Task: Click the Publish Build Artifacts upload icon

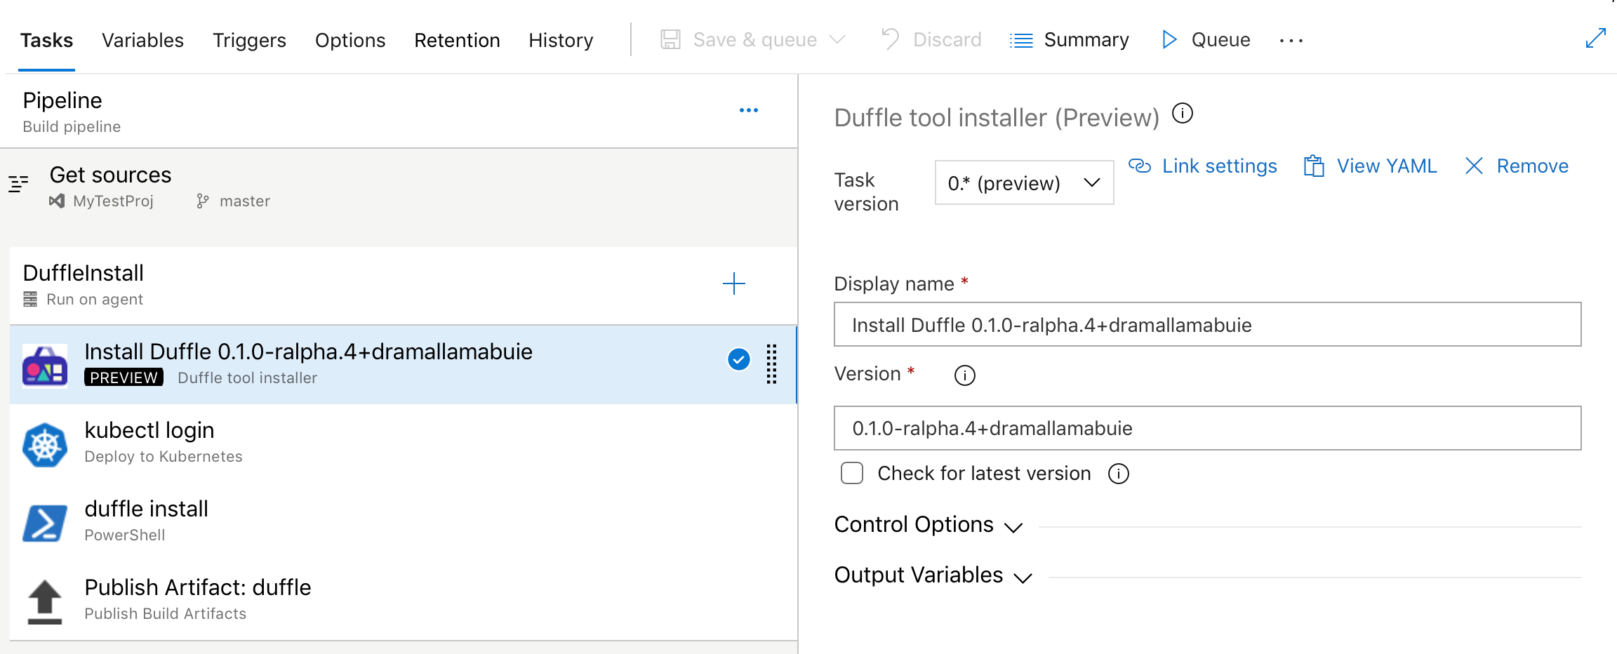Action: point(44,600)
